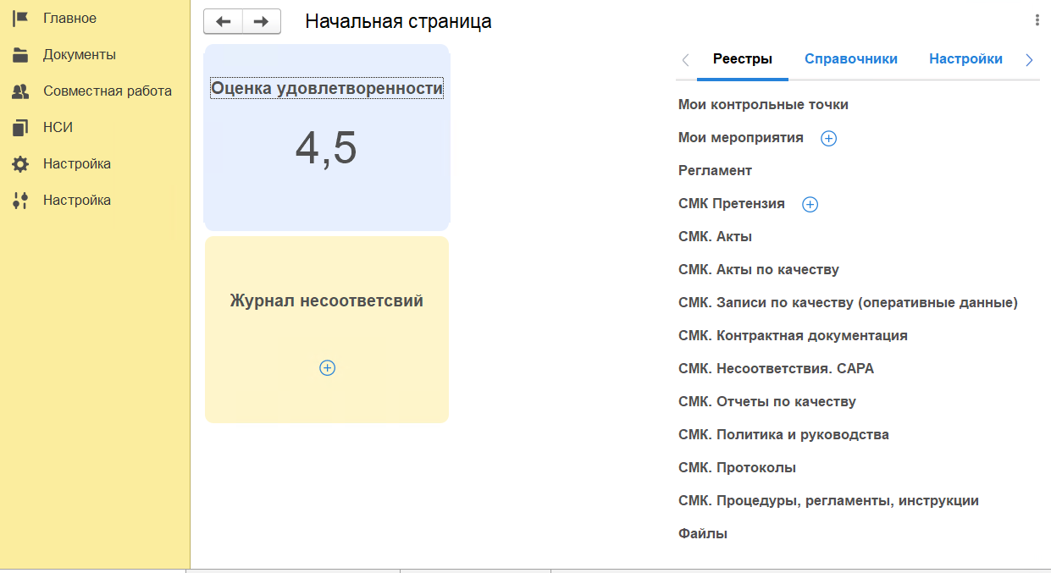The width and height of the screenshot is (1051, 573).
Task: Click the plus icon beside СМК Претензия
Action: [810, 205]
